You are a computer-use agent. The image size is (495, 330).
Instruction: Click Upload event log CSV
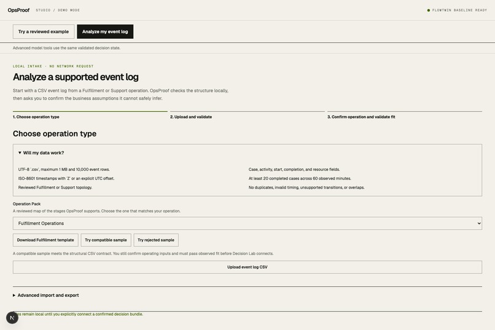coord(247,267)
